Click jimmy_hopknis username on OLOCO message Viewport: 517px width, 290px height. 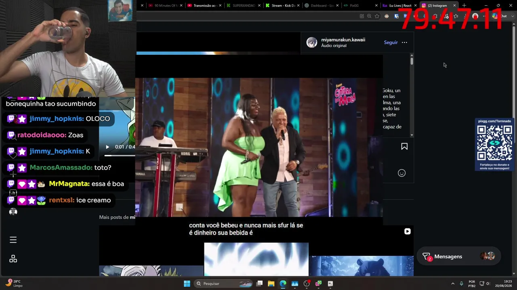point(57,119)
